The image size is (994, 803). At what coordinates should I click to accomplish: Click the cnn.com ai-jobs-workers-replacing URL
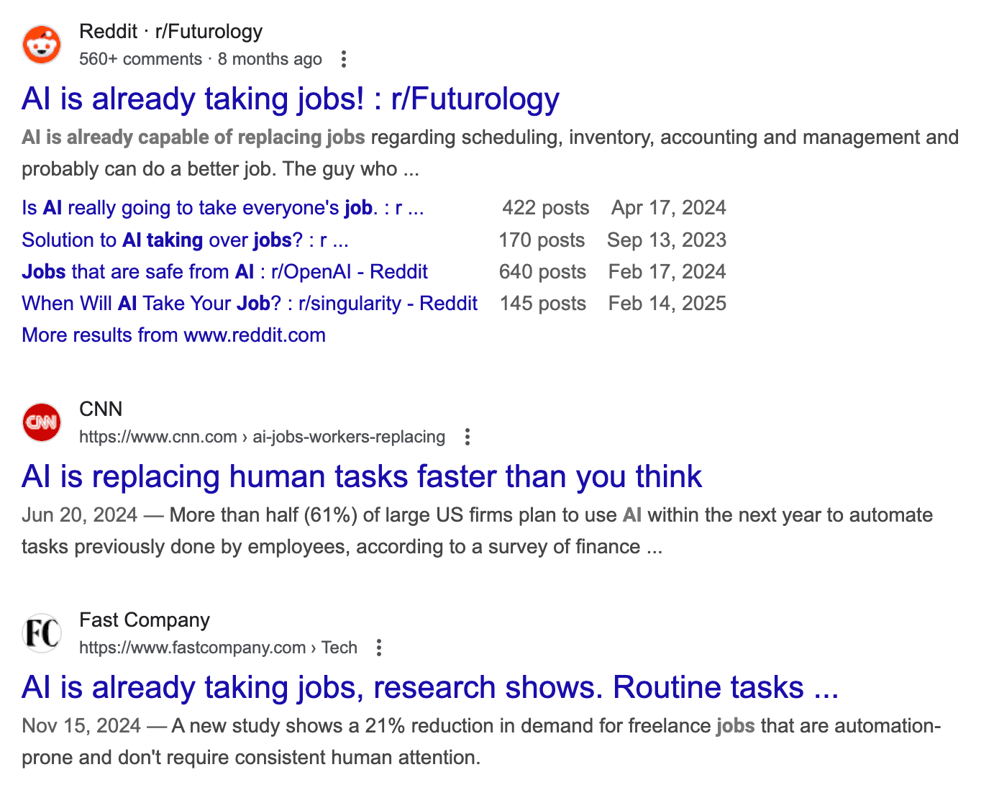click(262, 437)
